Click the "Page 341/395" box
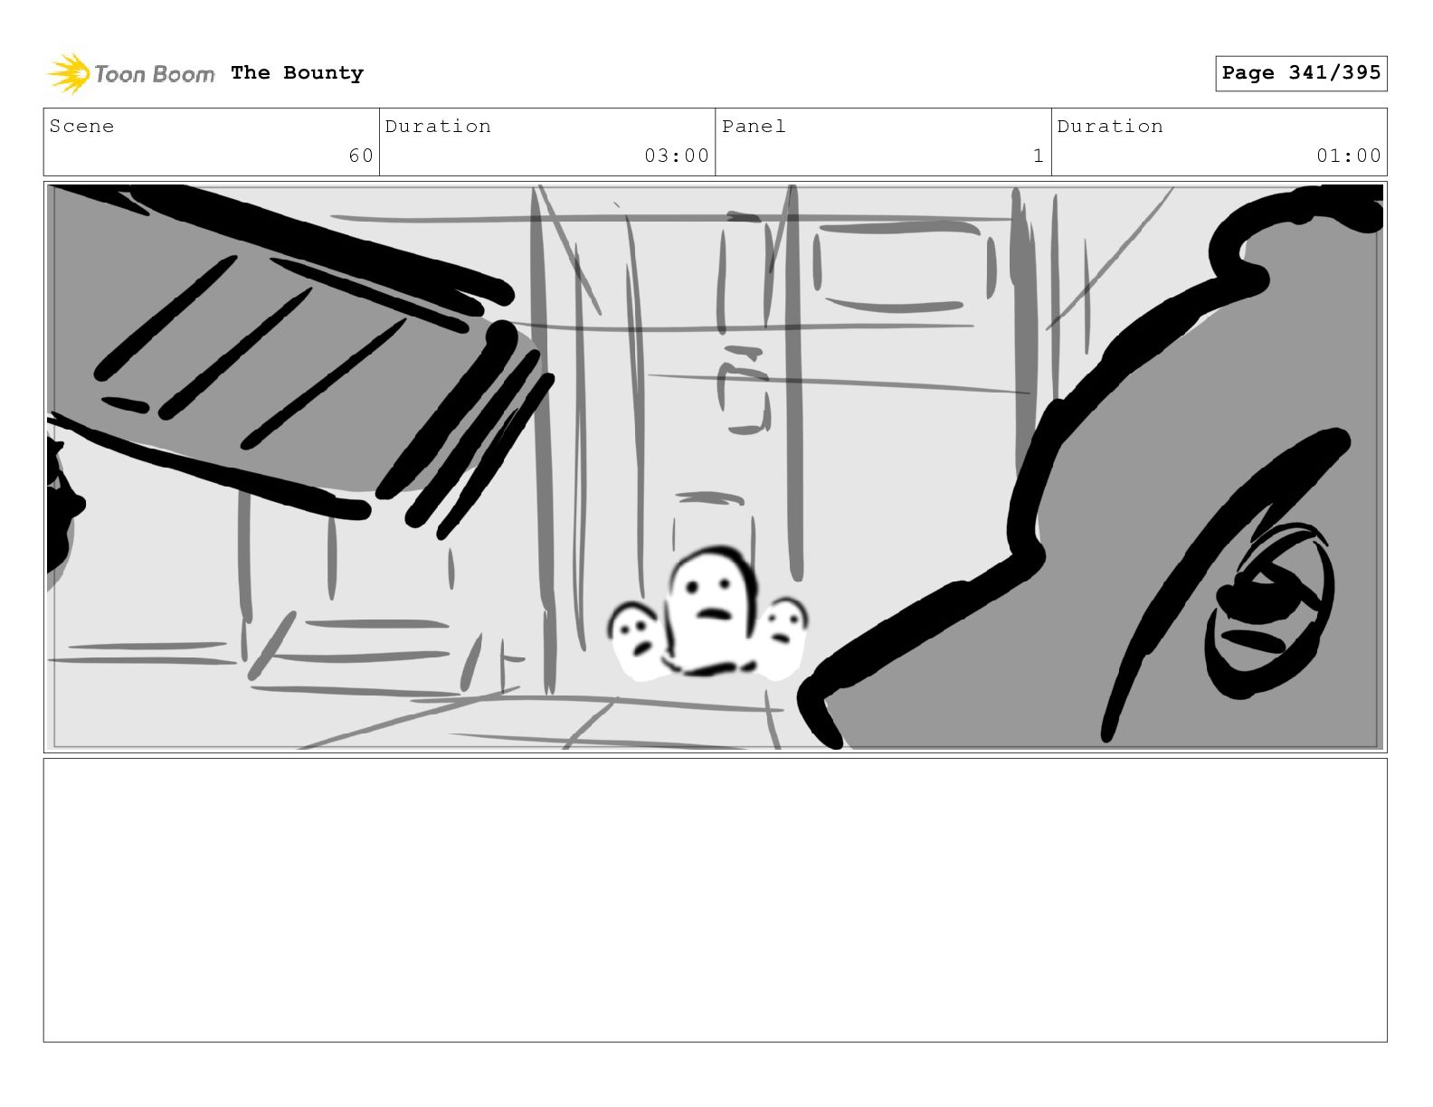The height and width of the screenshot is (1107, 1433). 1301,73
